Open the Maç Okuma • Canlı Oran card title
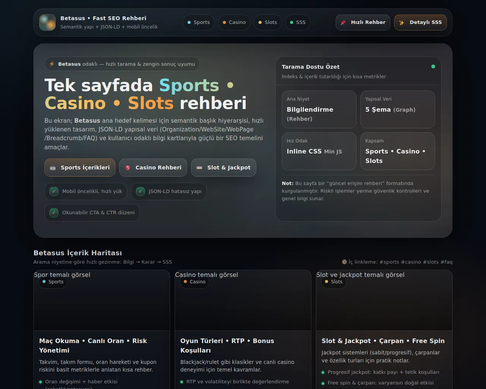 tap(93, 346)
